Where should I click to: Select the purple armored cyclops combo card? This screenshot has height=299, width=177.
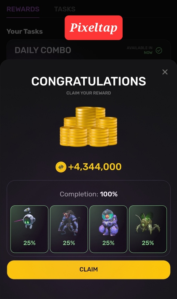[108, 229]
